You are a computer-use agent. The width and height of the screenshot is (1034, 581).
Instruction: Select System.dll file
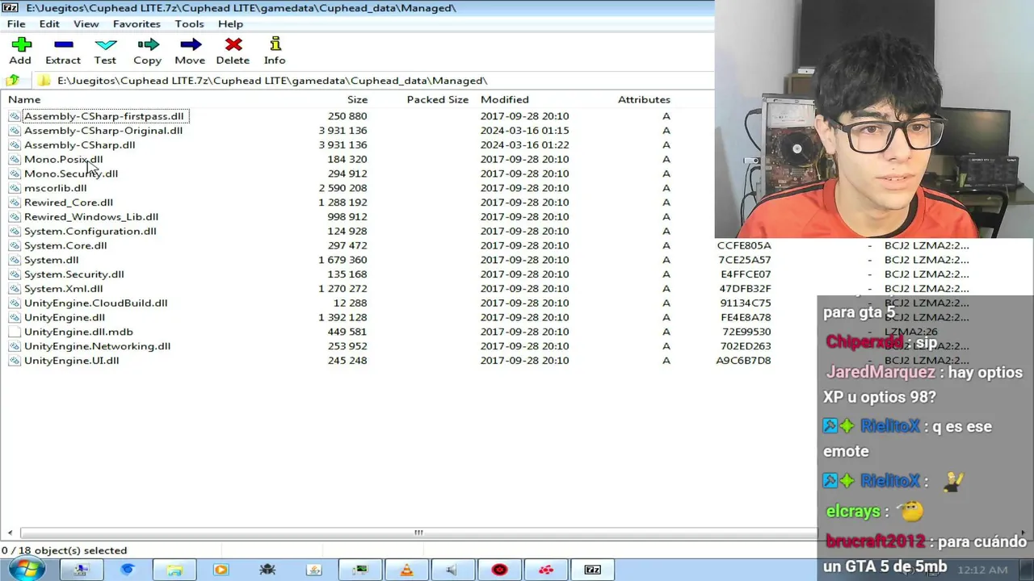[x=52, y=260]
